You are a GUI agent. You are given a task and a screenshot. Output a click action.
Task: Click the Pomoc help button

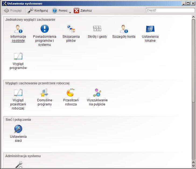[x=59, y=11]
